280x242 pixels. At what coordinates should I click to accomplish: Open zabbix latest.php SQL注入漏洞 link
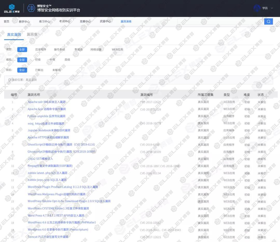(x=47, y=173)
